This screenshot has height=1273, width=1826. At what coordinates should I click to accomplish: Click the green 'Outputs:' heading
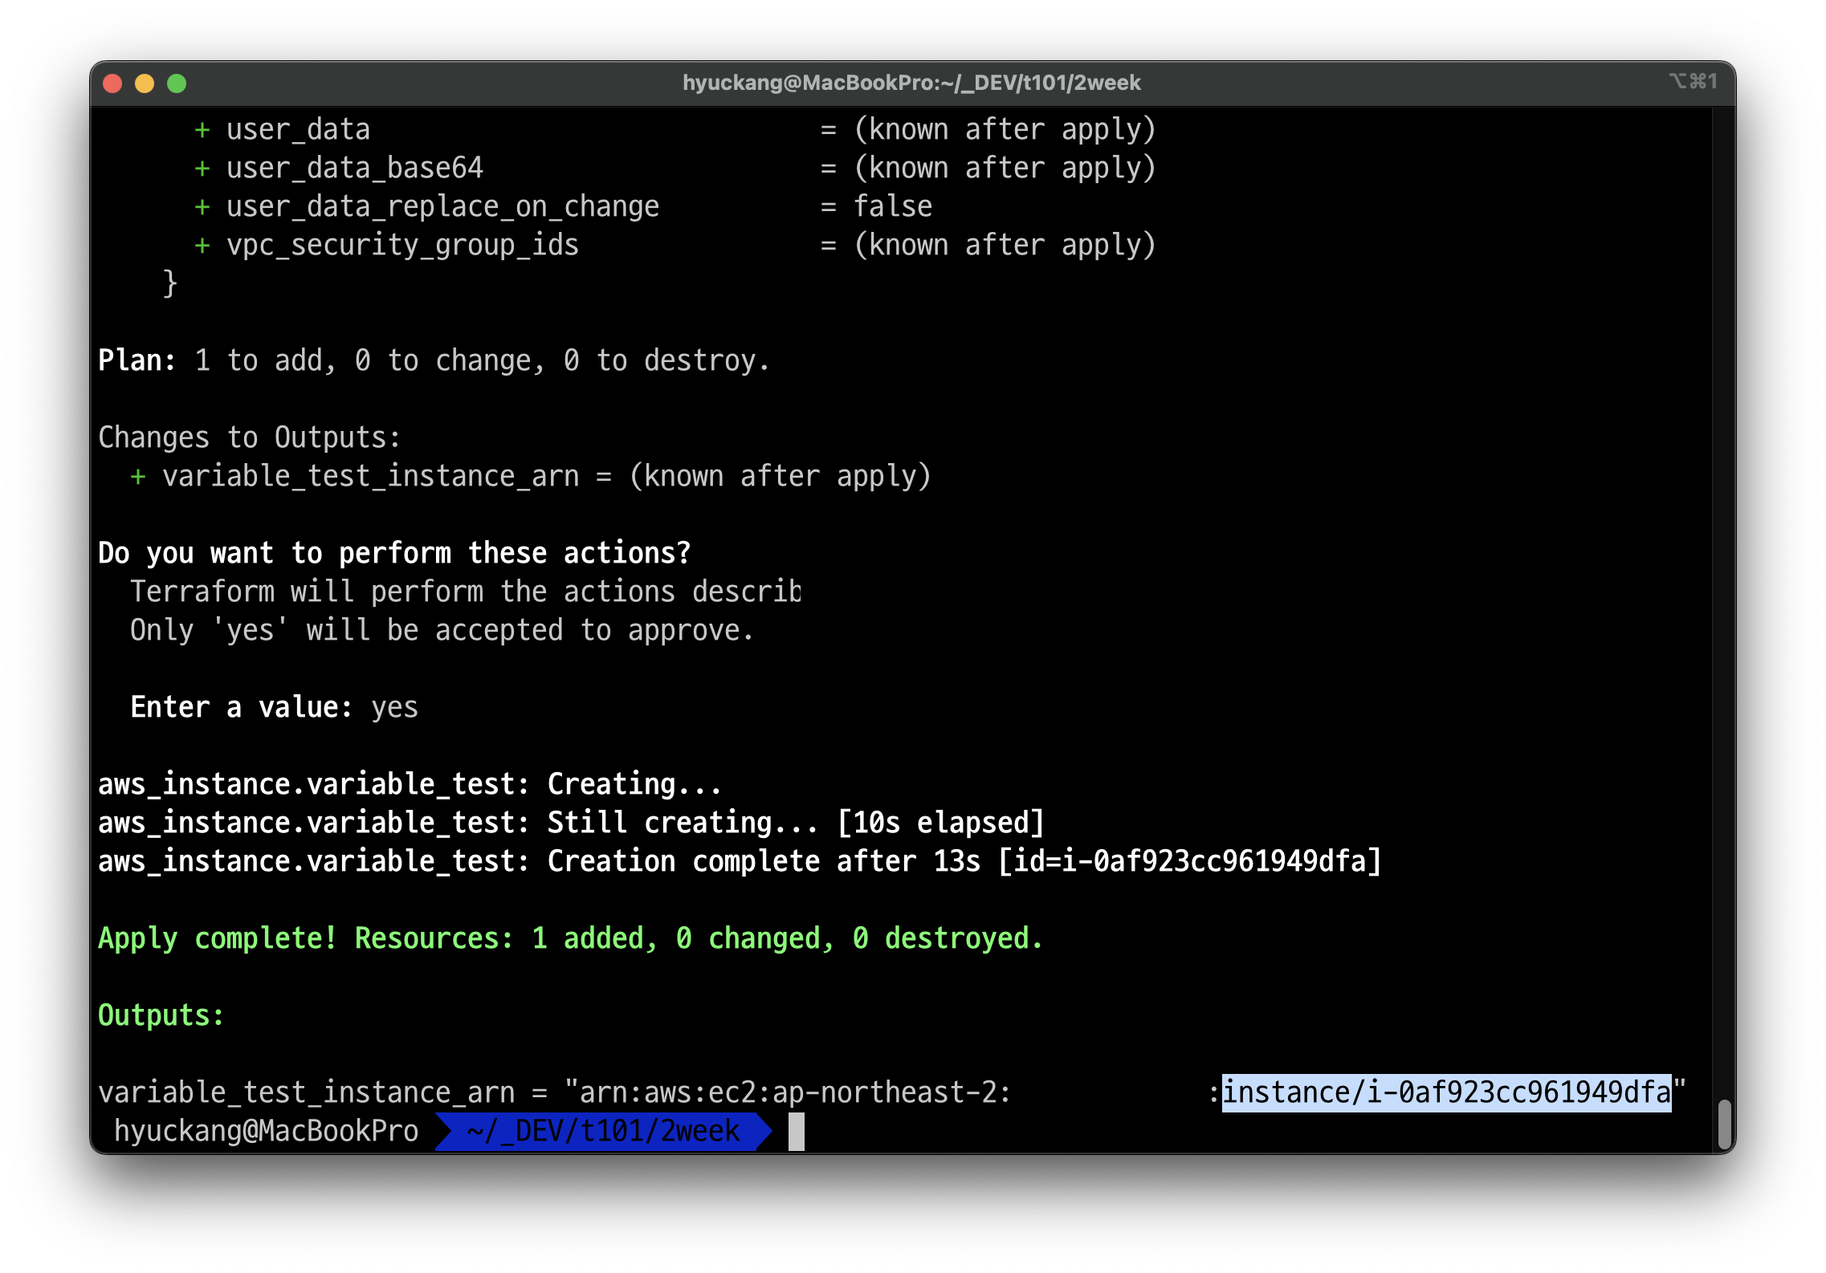pyautogui.click(x=161, y=1015)
